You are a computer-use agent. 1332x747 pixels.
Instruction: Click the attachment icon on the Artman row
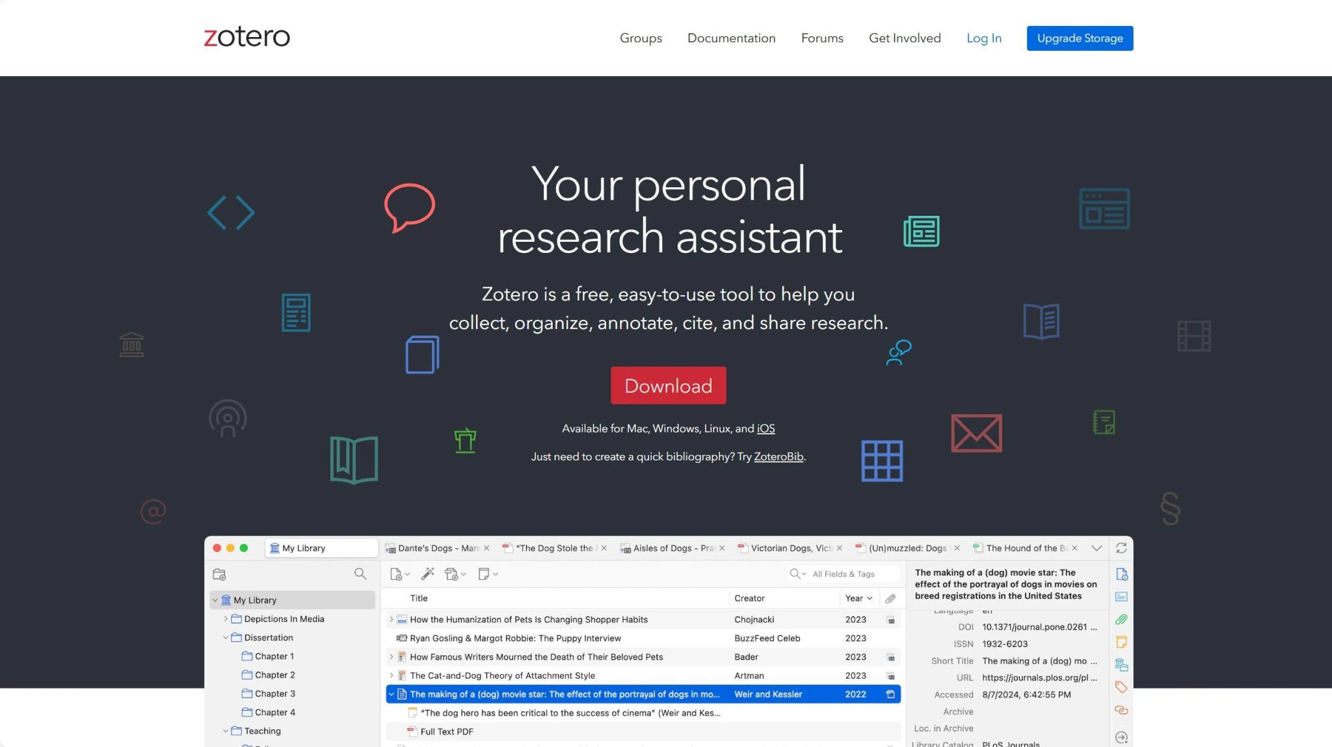tap(890, 676)
